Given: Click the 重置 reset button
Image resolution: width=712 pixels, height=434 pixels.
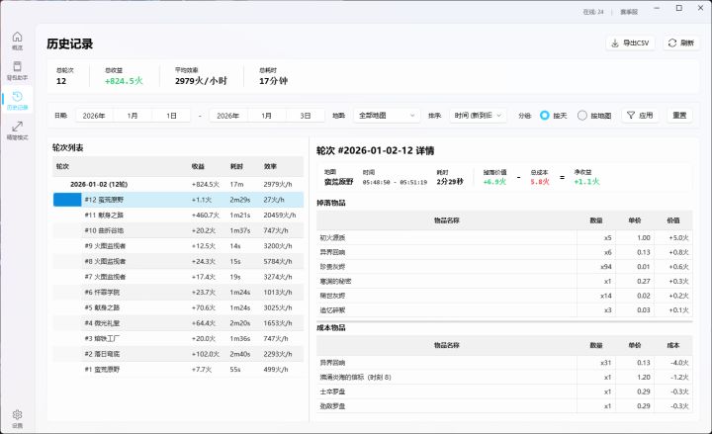Looking at the screenshot, I should click(x=679, y=116).
